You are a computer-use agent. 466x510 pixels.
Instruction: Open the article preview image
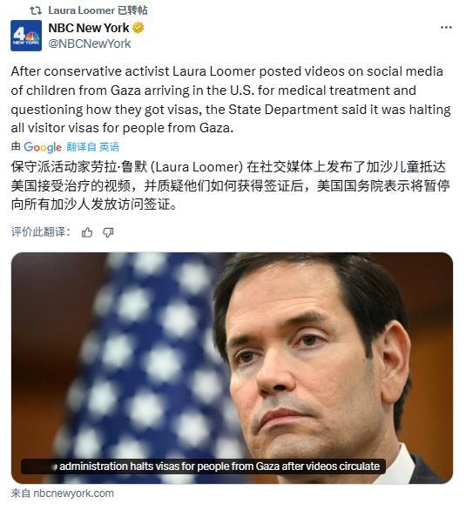[232, 368]
